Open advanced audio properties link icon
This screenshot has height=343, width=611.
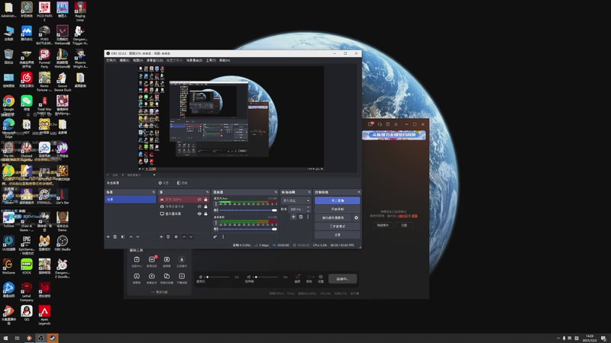click(x=215, y=237)
